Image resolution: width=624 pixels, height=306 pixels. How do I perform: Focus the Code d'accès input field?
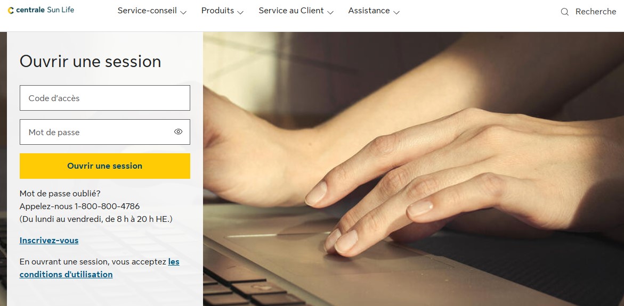[x=105, y=98]
